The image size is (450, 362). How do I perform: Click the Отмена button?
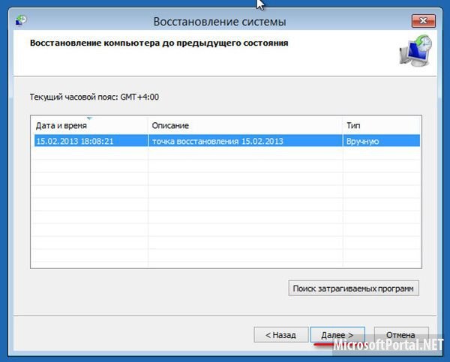point(401,335)
